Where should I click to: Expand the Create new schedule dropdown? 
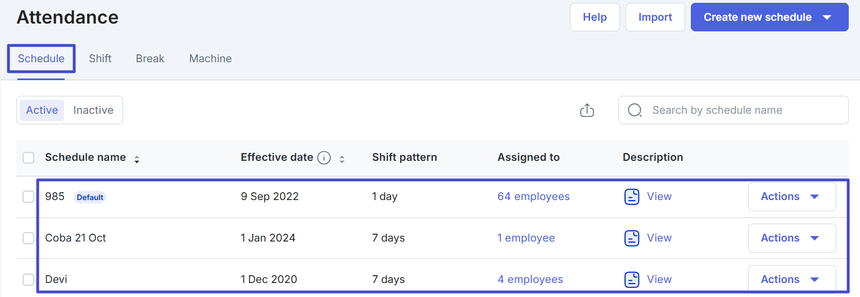(826, 17)
